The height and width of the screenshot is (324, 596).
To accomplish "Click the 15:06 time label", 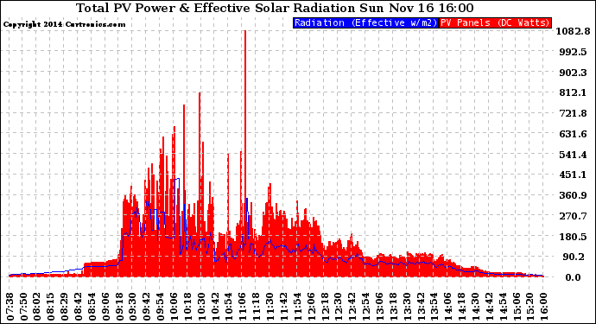I will pos(517,307).
